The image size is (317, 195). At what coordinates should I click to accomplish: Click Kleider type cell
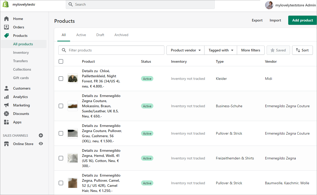coord(221,79)
